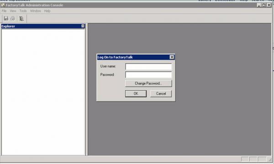Minimize the Administration Console window

259,5
